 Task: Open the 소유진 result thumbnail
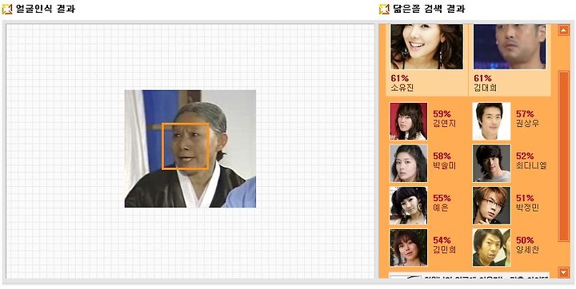pyautogui.click(x=426, y=46)
